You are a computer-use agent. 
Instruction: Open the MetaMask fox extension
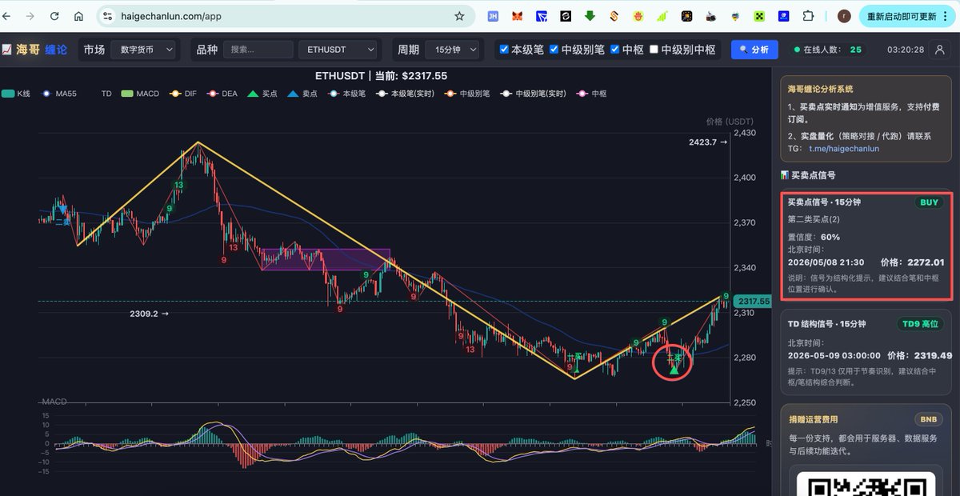click(517, 16)
